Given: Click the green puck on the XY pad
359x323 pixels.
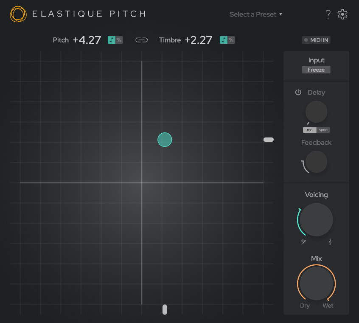Looking at the screenshot, I should (x=165, y=140).
